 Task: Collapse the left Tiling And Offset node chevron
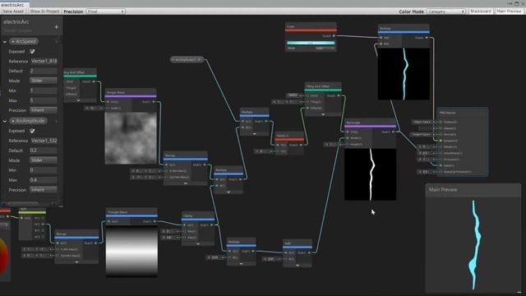78,100
